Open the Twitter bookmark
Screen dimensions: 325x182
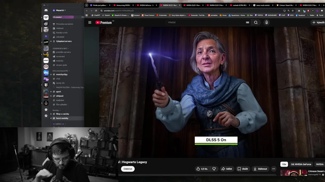(x=311, y=15)
